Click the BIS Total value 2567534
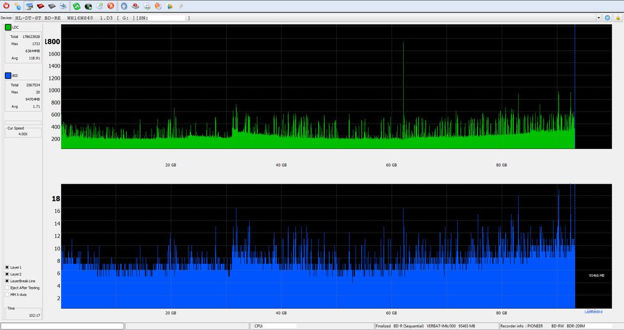The width and height of the screenshot is (624, 330). pyautogui.click(x=33, y=85)
